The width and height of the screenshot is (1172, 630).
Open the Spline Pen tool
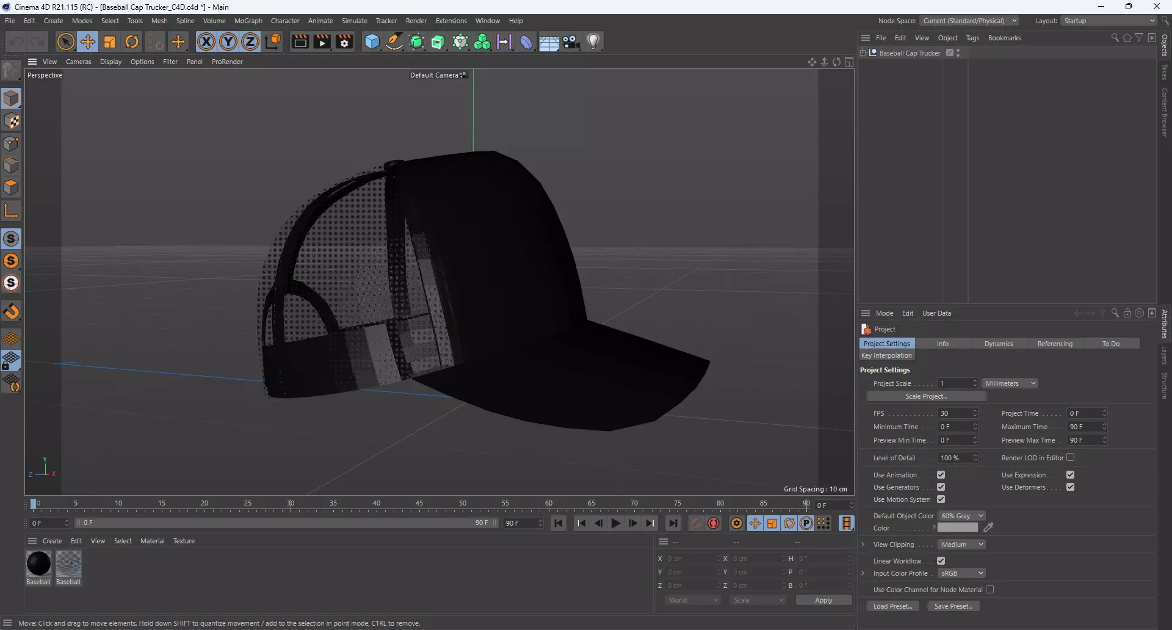[x=394, y=42]
